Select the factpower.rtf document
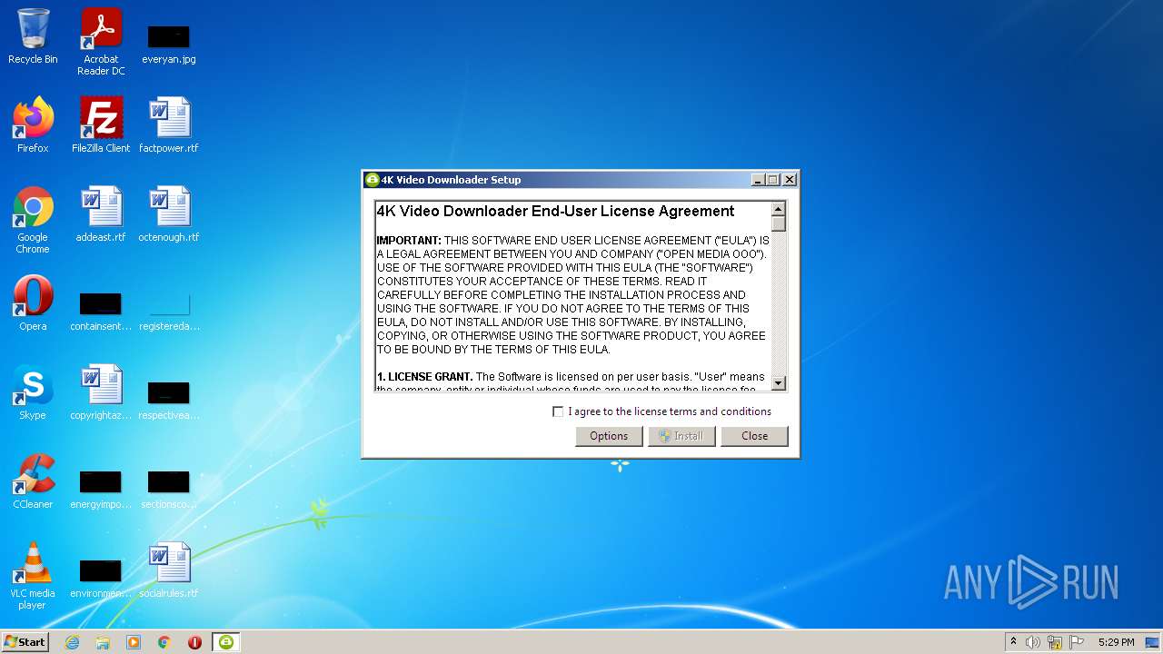Viewport: 1163px width, 654px height. tap(169, 125)
